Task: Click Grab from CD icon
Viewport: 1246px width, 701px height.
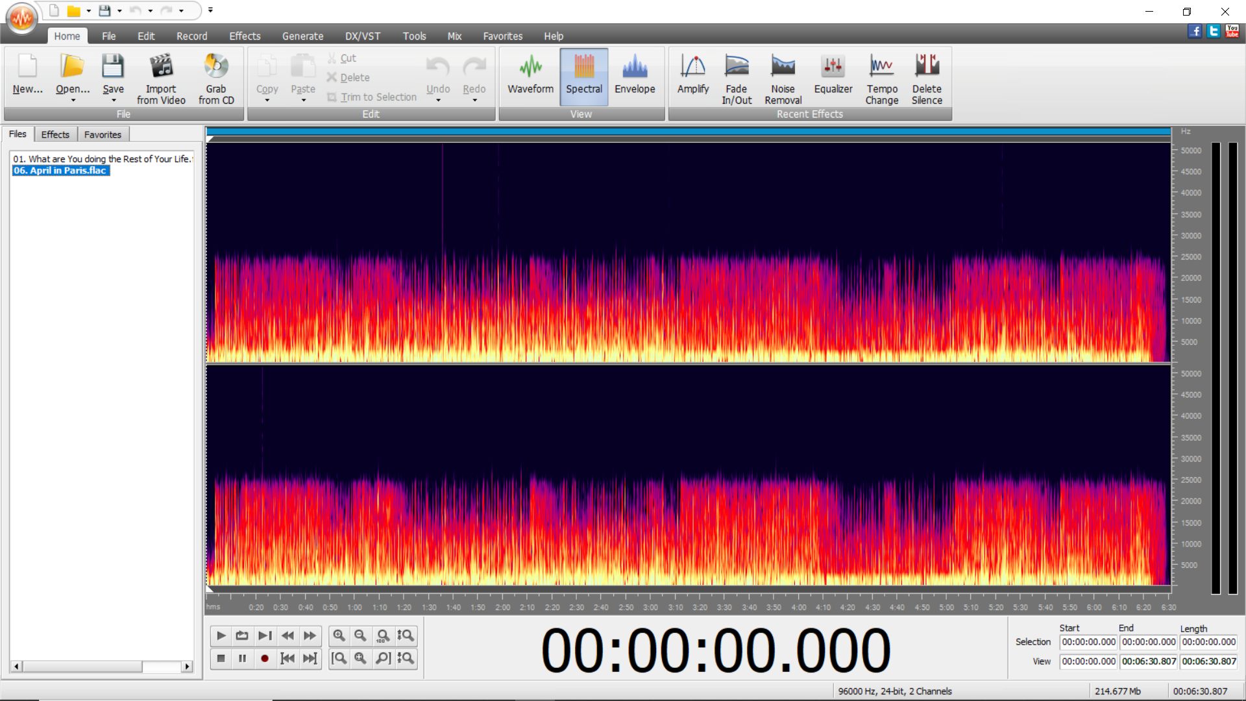Action: point(216,66)
